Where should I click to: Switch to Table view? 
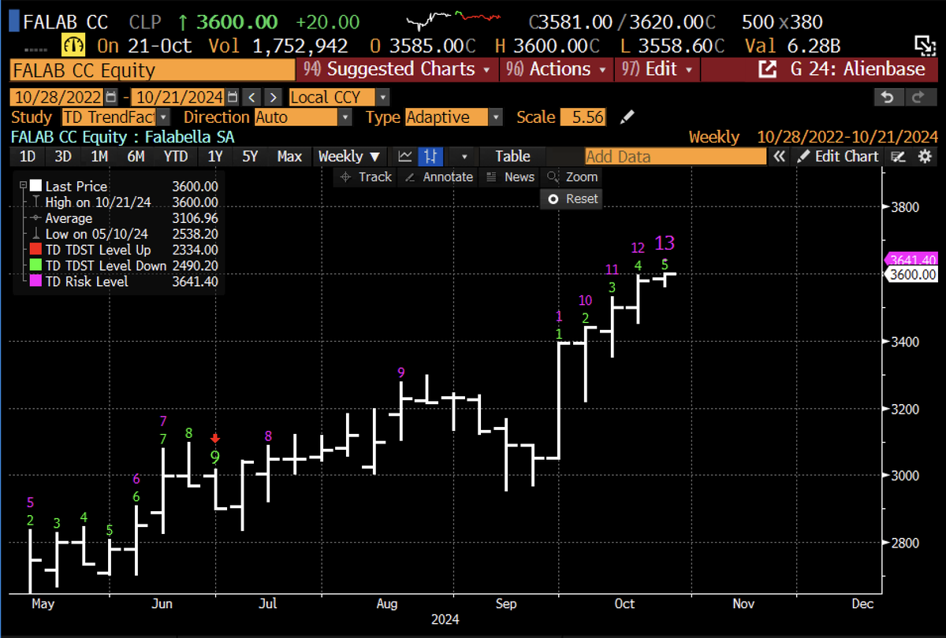(512, 156)
